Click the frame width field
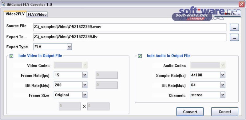Viewport: 246px width, 120px height. pyautogui.click(x=70, y=106)
